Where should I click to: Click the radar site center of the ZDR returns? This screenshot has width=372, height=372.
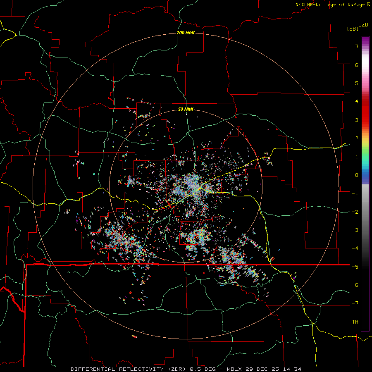[186, 186]
